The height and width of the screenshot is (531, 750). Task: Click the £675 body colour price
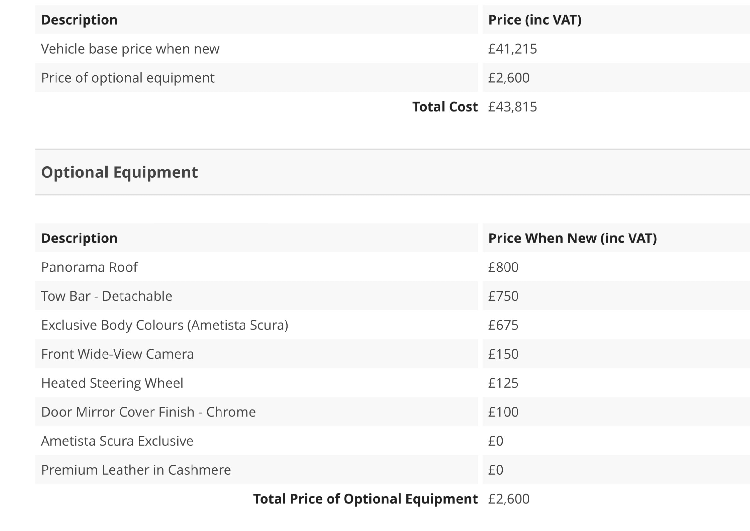coord(503,325)
